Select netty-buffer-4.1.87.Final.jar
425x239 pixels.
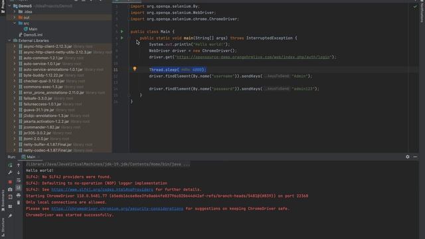(x=47, y=145)
